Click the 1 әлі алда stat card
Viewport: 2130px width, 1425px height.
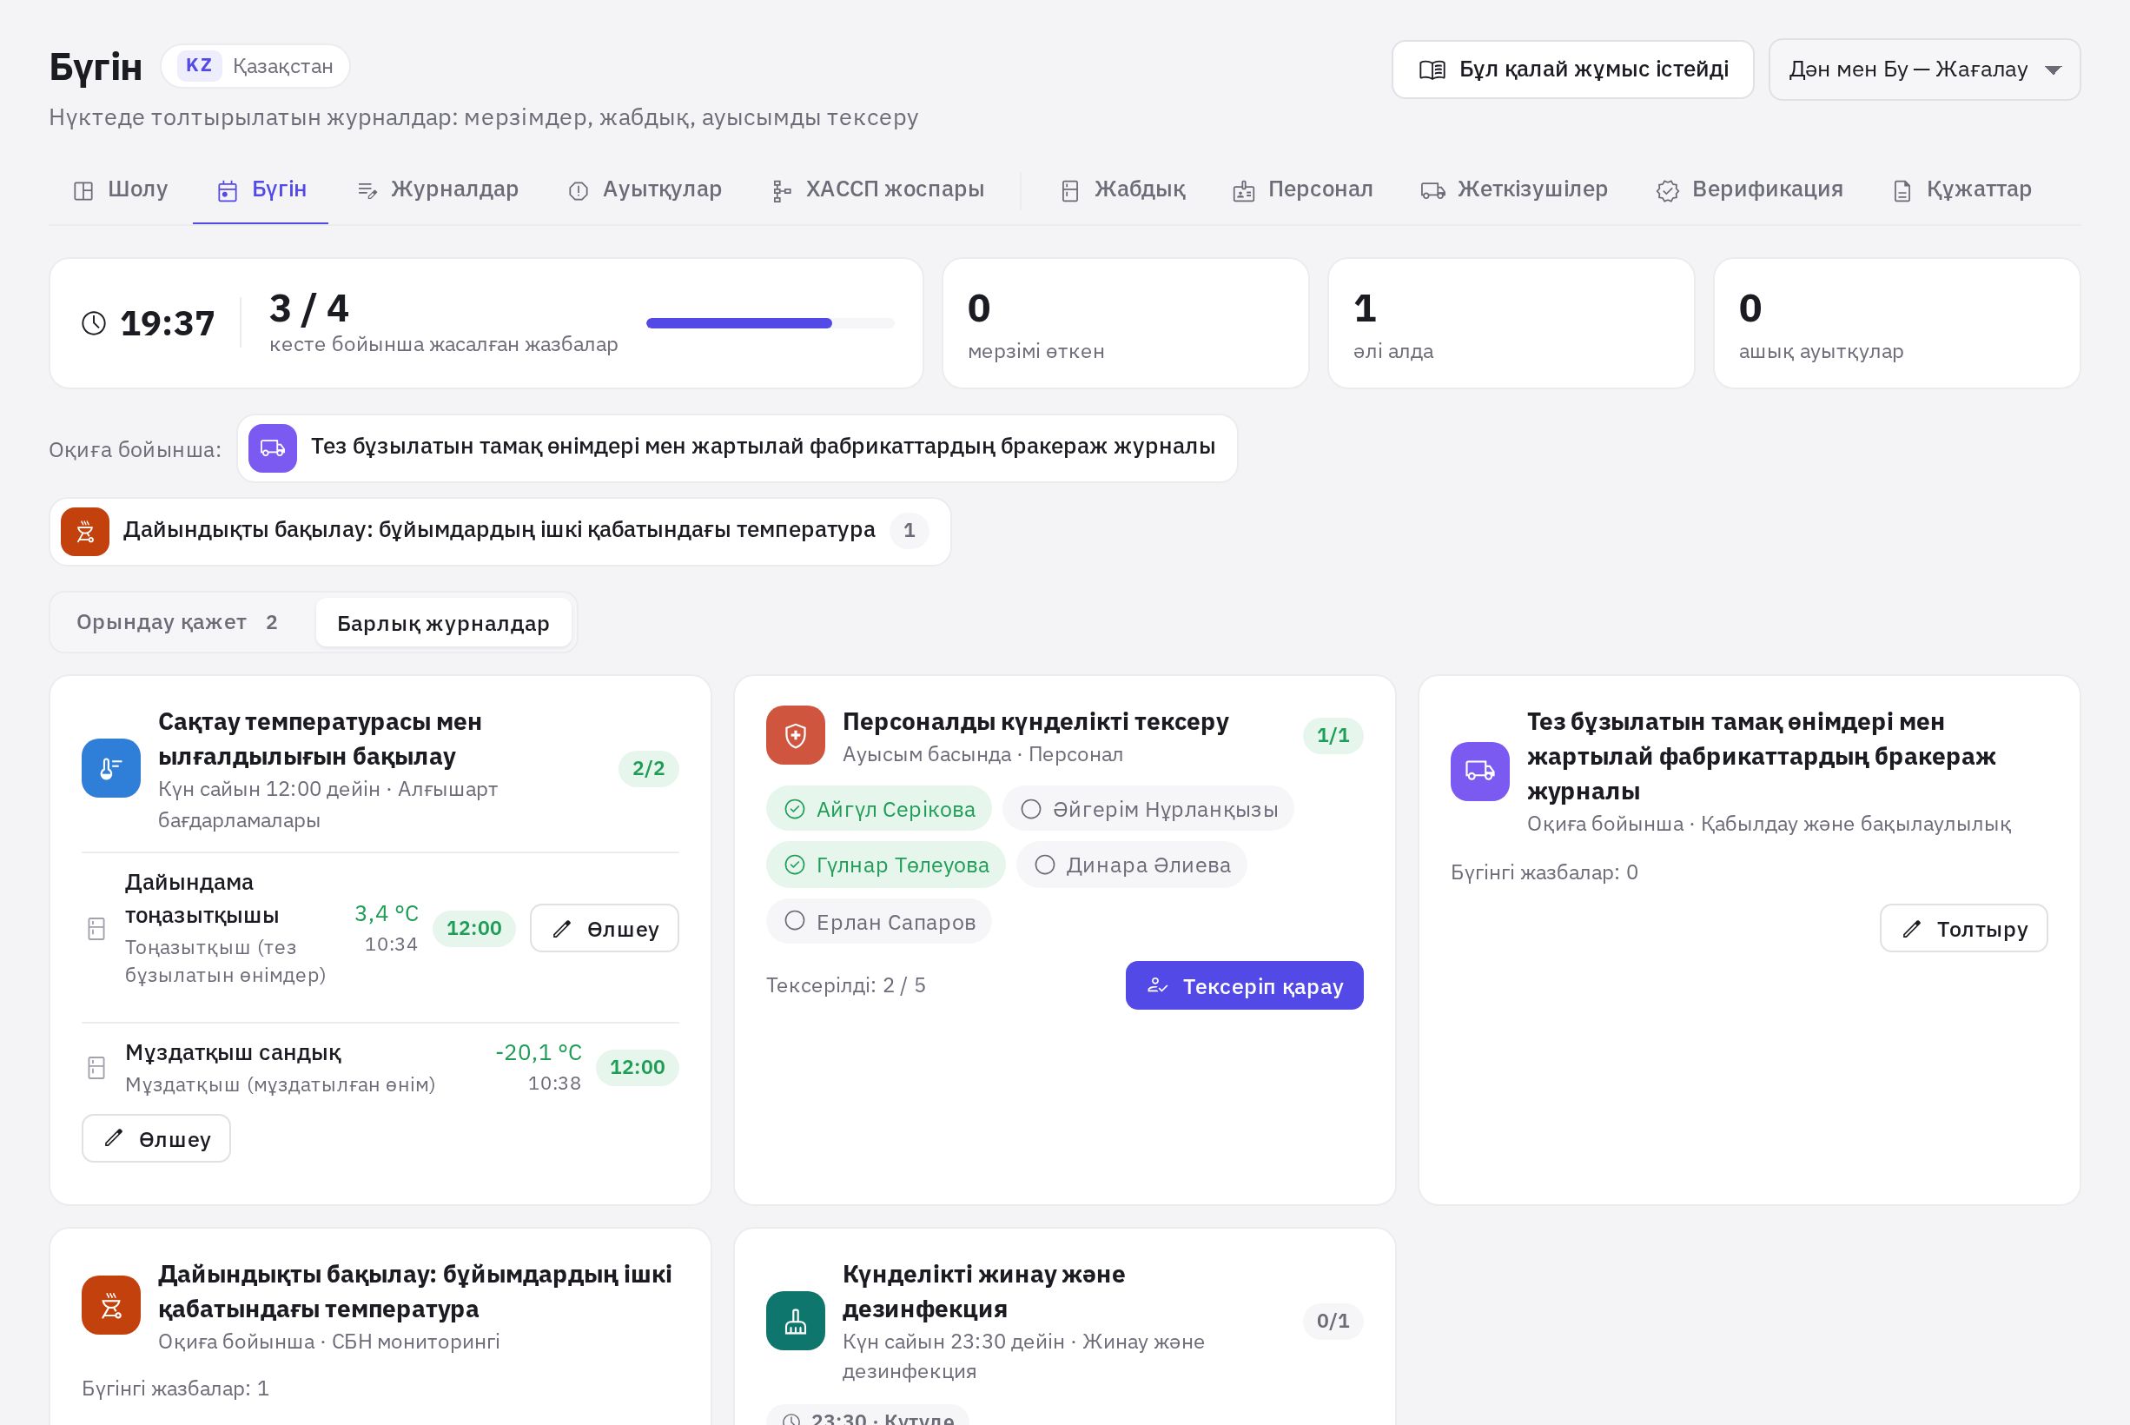(1511, 323)
